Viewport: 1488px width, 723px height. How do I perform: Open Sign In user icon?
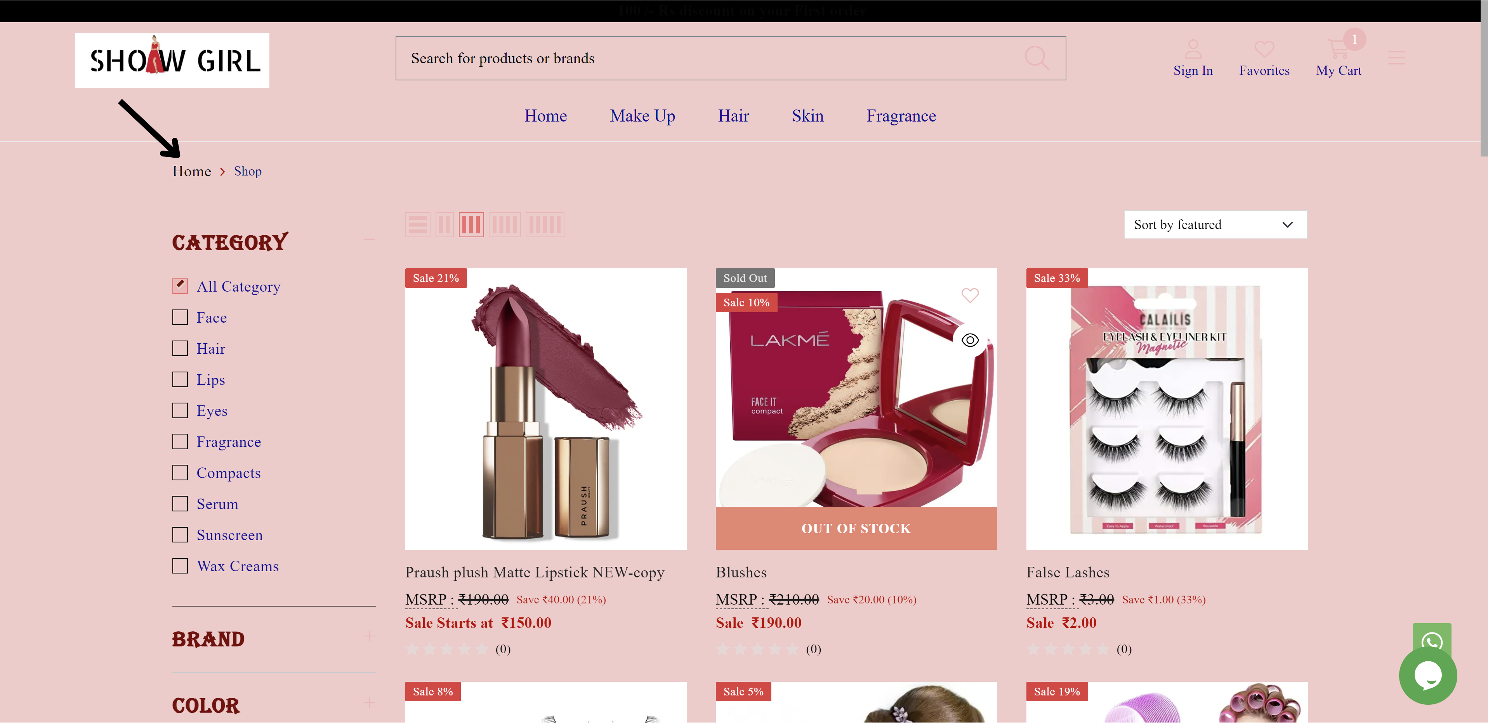[1193, 49]
